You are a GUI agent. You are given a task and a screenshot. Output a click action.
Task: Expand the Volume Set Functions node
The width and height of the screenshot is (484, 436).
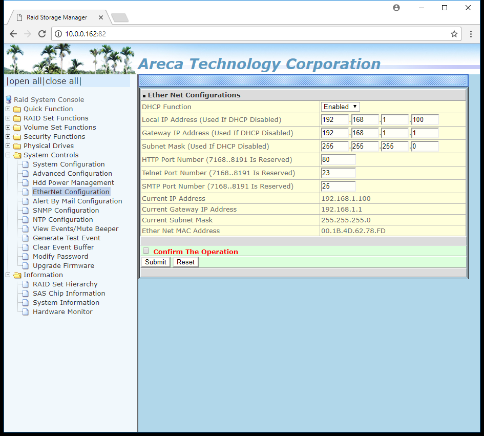point(8,128)
